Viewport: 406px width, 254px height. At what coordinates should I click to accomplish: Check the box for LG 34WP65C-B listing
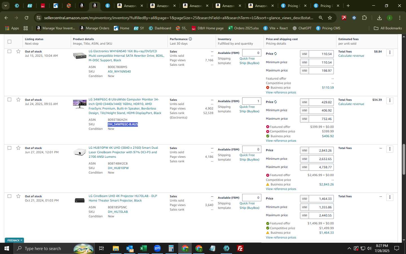9,100
